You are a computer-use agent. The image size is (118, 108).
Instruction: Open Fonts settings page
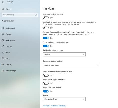(x=8, y=52)
